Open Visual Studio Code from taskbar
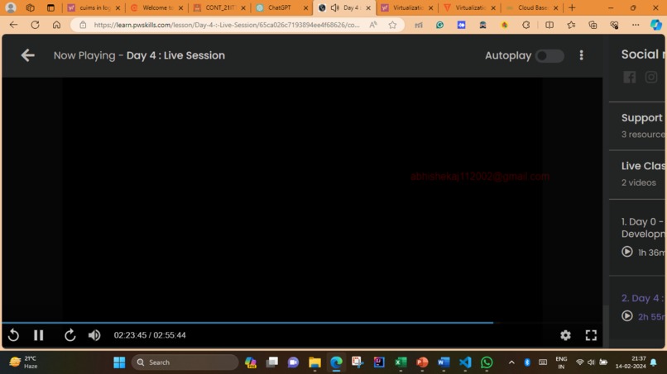This screenshot has width=667, height=374. pos(465,362)
